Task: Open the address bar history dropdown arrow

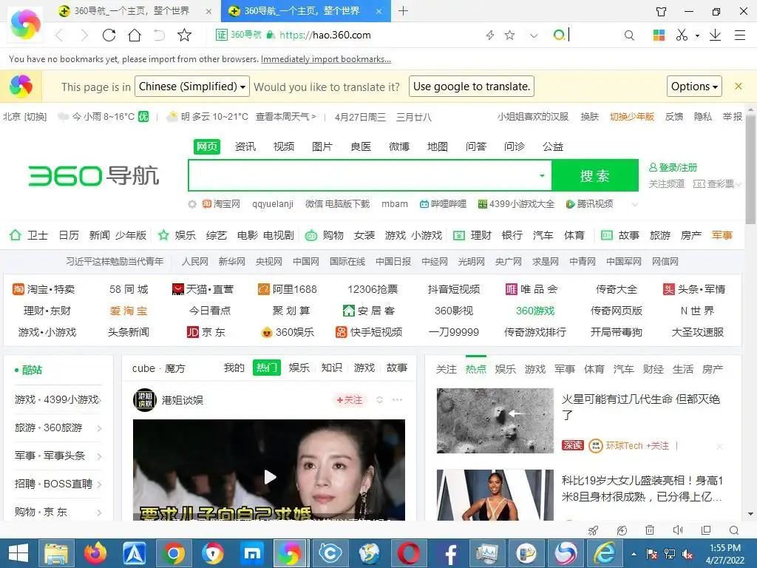Action: (x=534, y=35)
